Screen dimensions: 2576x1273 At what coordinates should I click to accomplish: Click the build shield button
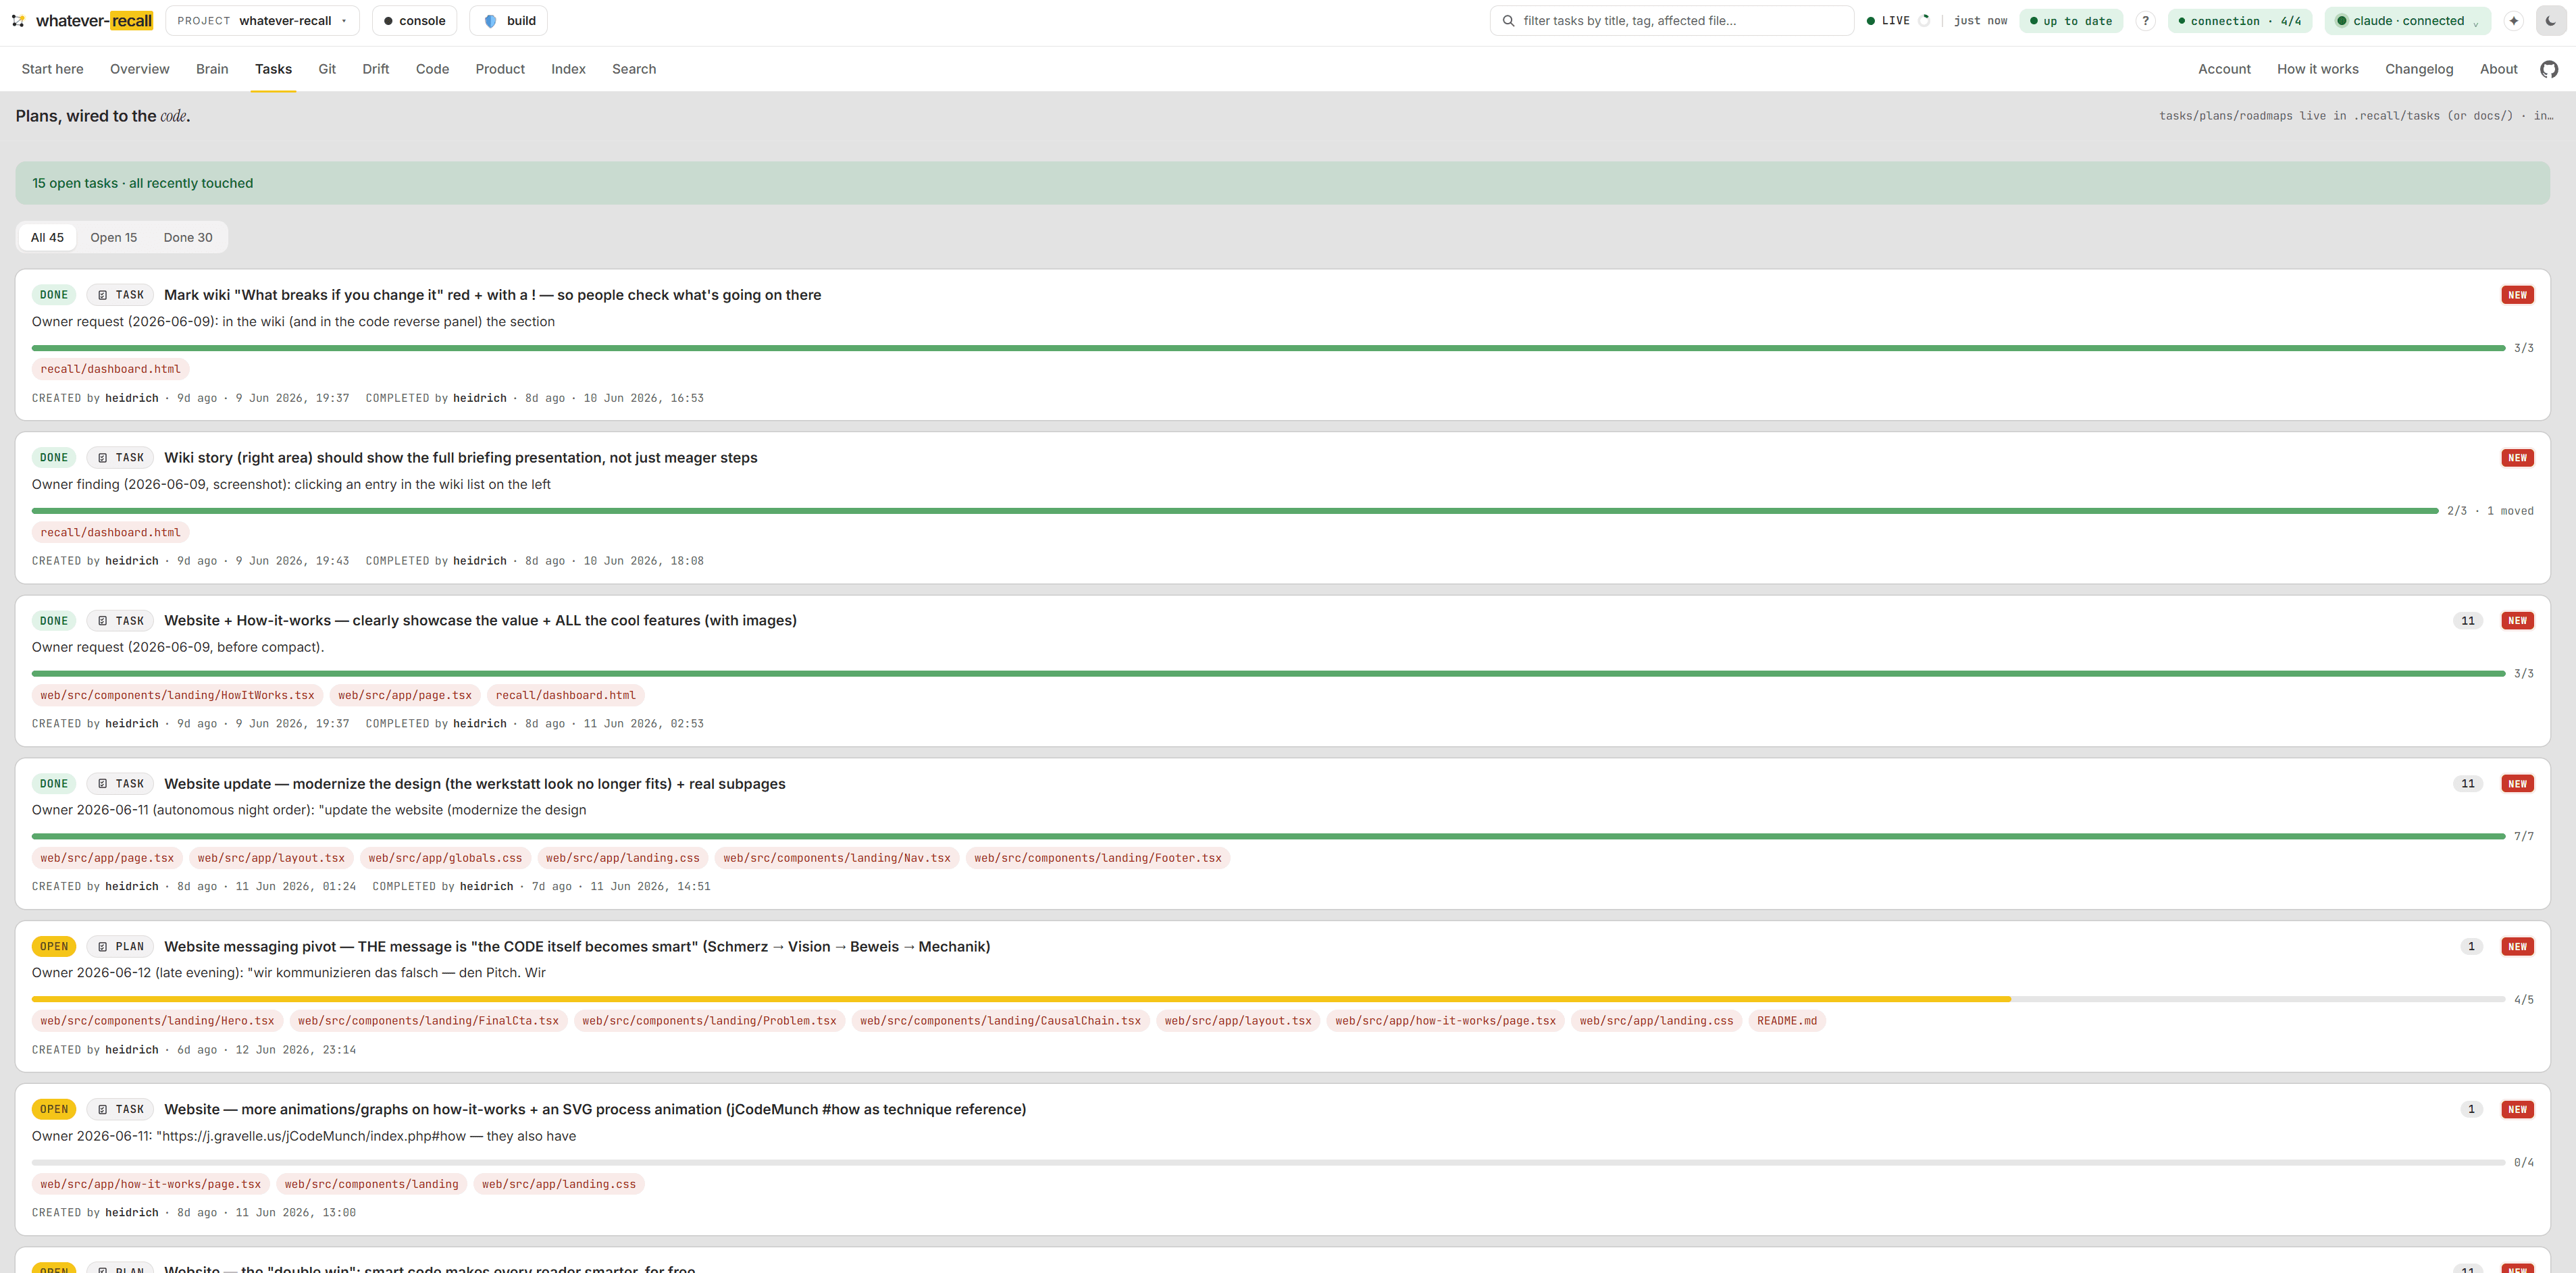tap(508, 20)
